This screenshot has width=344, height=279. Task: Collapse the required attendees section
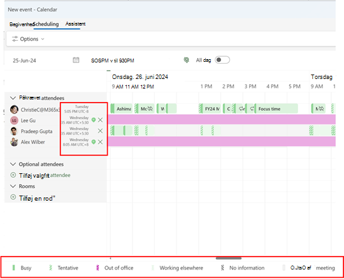pyautogui.click(x=13, y=98)
